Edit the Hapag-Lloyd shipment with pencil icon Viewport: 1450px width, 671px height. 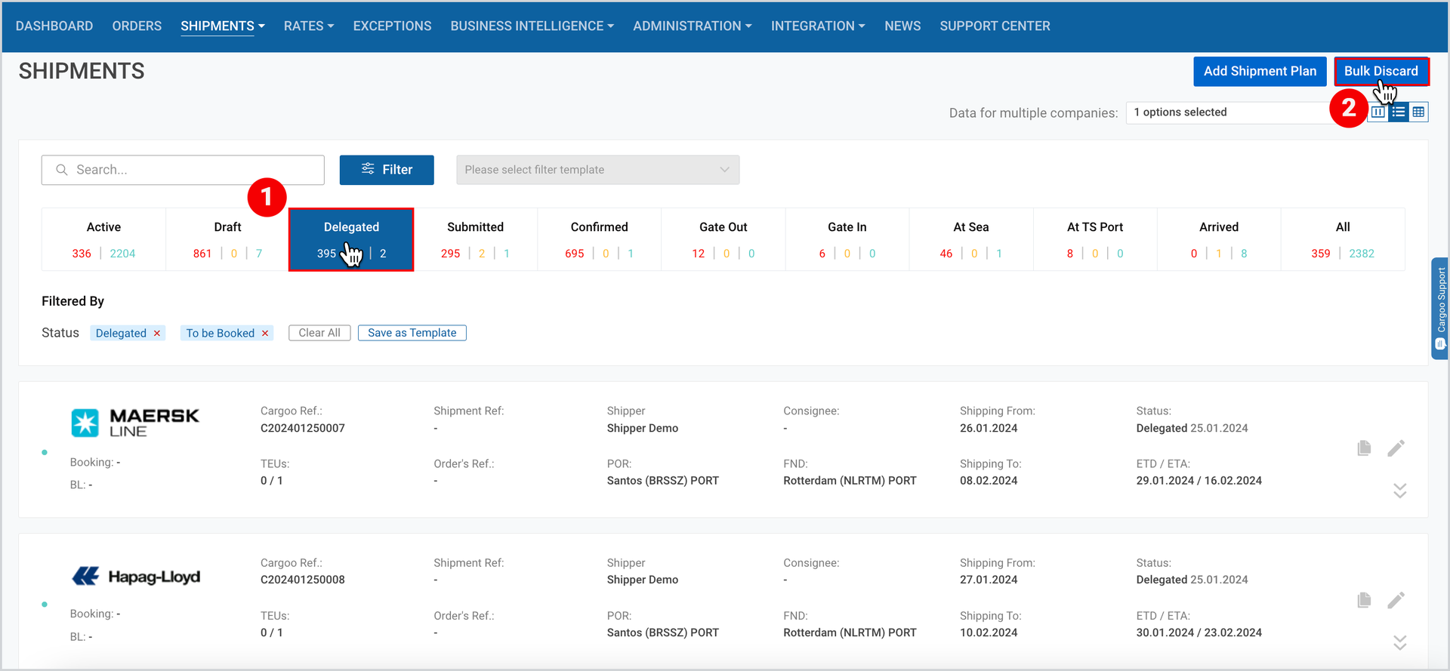click(x=1396, y=600)
